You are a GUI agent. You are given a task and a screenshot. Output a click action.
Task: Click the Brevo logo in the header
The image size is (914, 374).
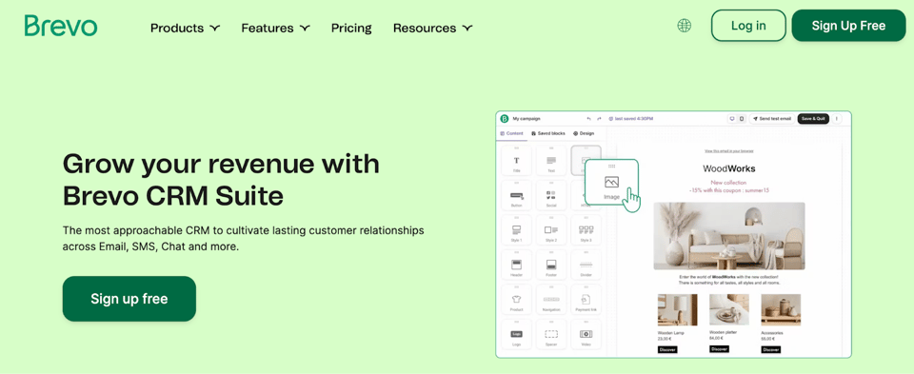pyautogui.click(x=61, y=26)
